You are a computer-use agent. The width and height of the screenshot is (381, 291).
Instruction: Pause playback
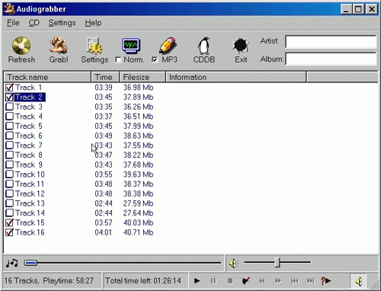pyautogui.click(x=213, y=281)
